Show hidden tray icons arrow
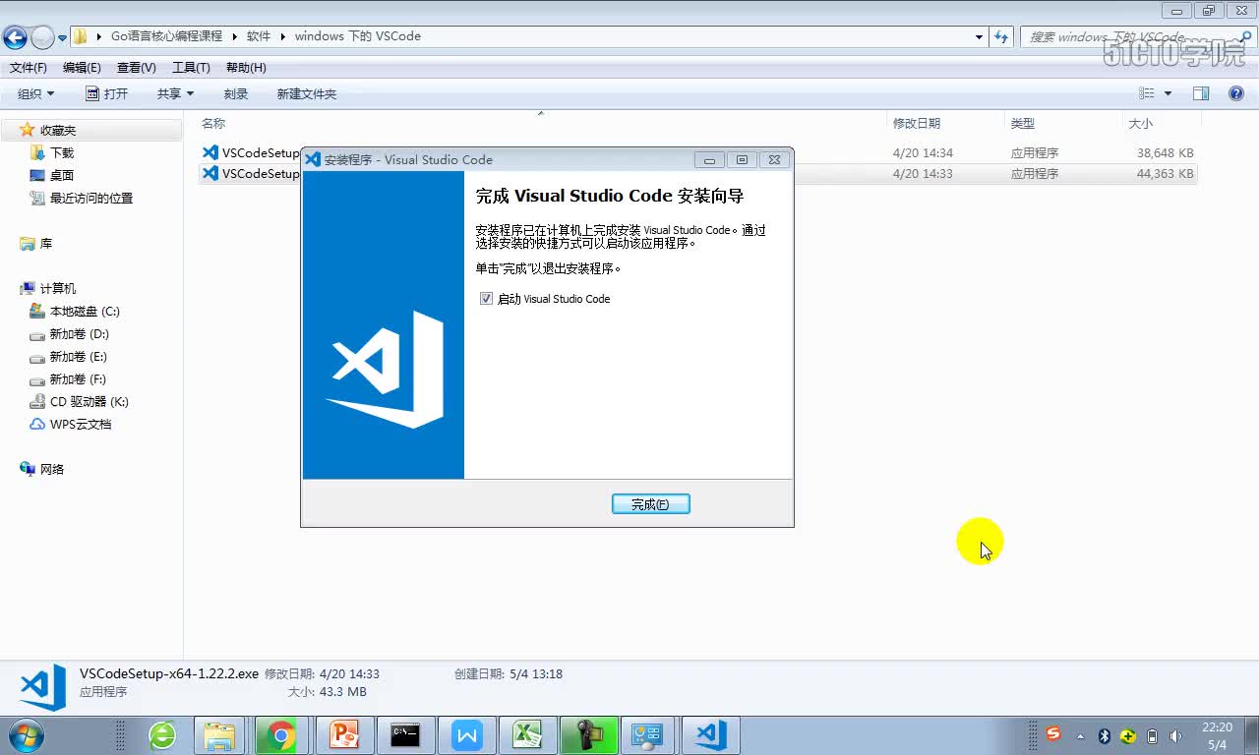The image size is (1259, 755). tap(1081, 735)
